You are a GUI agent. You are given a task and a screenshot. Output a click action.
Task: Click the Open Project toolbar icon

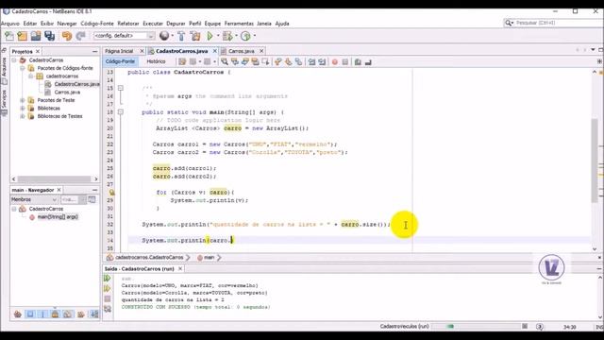tap(36, 36)
